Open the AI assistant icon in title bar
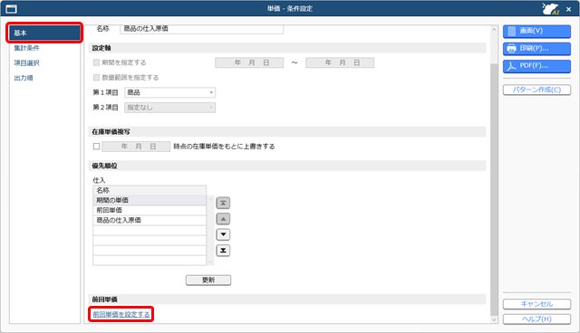This screenshot has width=580, height=333. [550, 8]
